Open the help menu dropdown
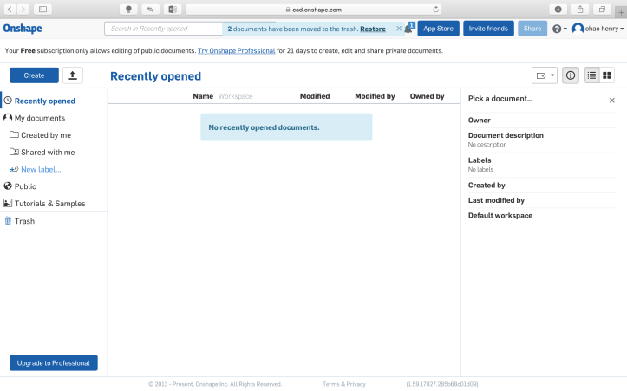This screenshot has width=627, height=391. (x=559, y=29)
